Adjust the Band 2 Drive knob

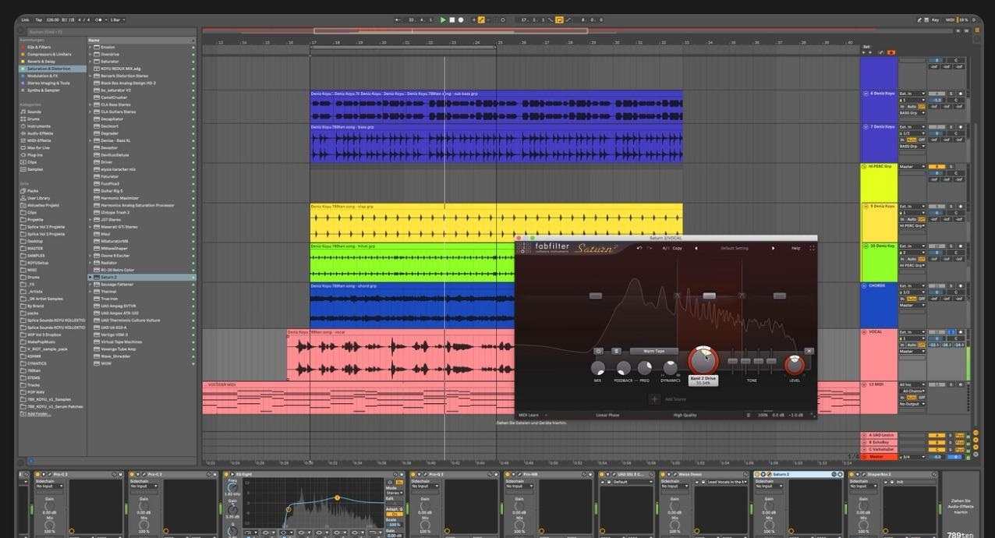(703, 361)
